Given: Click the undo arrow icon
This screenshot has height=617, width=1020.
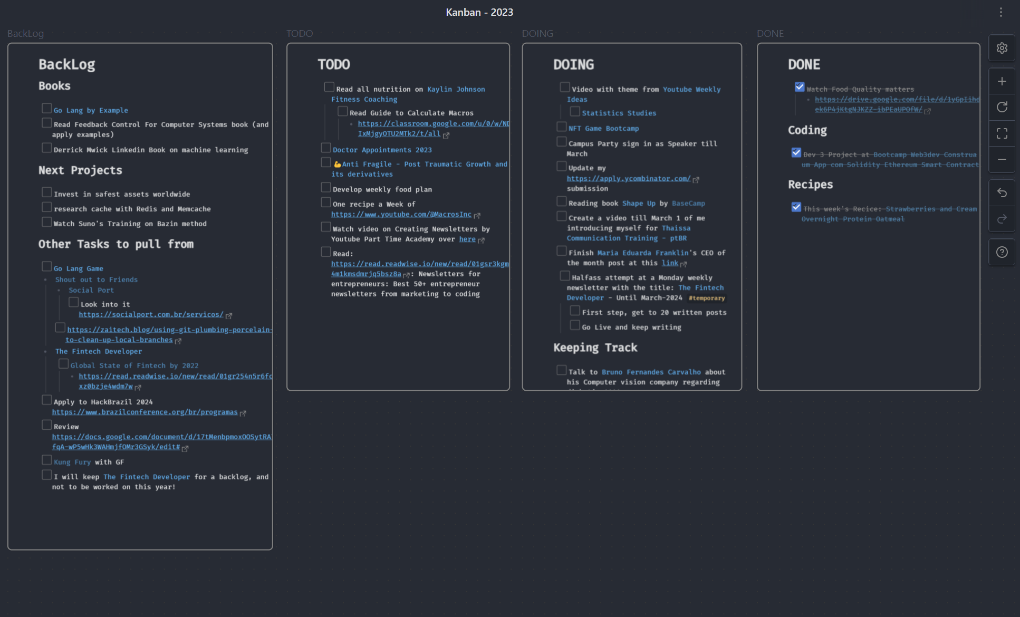Looking at the screenshot, I should tap(1002, 192).
